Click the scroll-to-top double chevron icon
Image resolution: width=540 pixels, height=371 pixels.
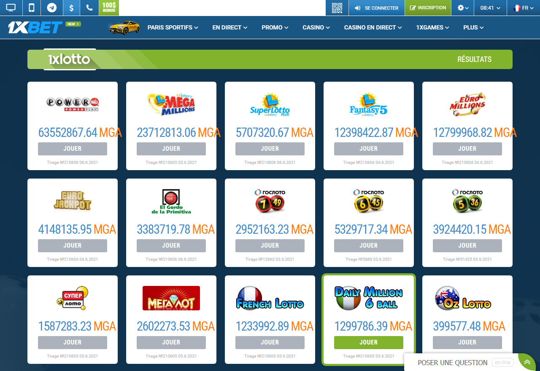pyautogui.click(x=526, y=362)
